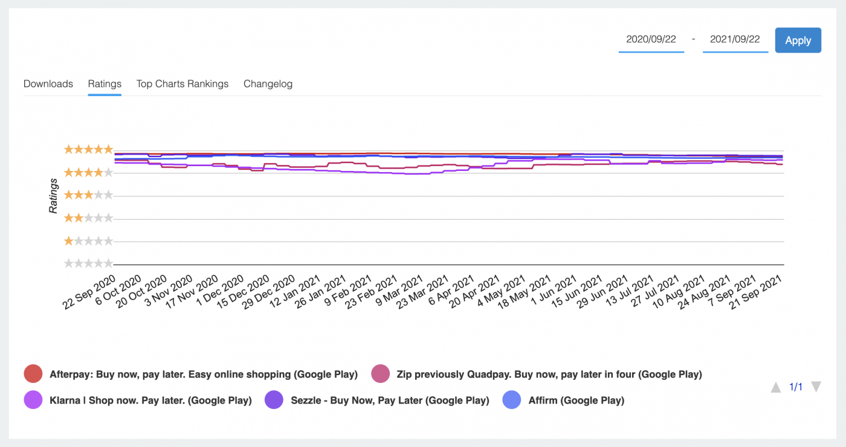Viewport: 846px width, 447px height.
Task: Click the Affirm blue legend circle icon
Action: pyautogui.click(x=511, y=400)
